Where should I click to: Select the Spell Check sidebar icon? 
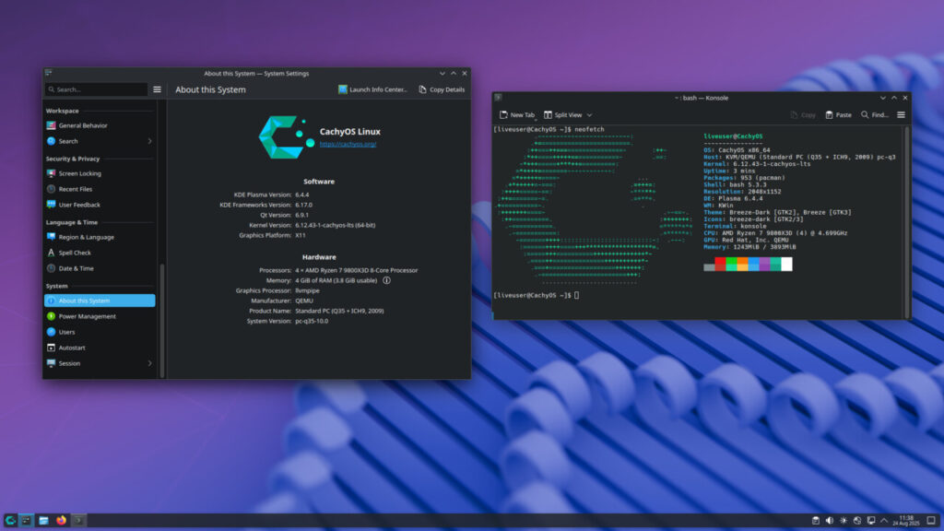coord(52,252)
